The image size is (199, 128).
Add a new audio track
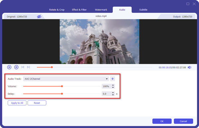(x=112, y=79)
